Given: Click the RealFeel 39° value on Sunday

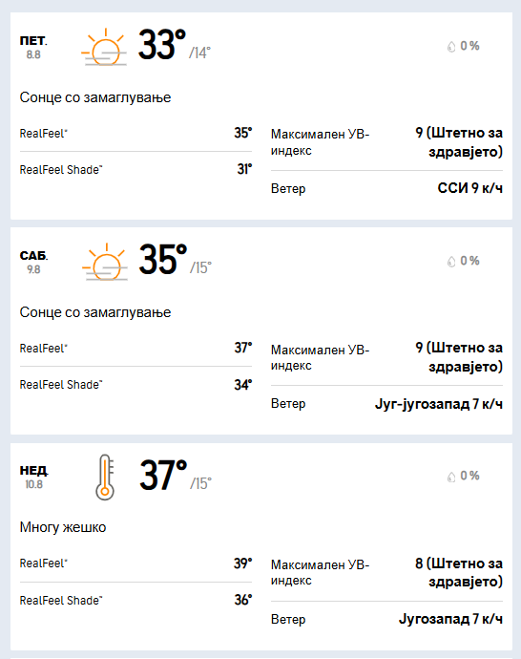Looking at the screenshot, I should click(243, 563).
